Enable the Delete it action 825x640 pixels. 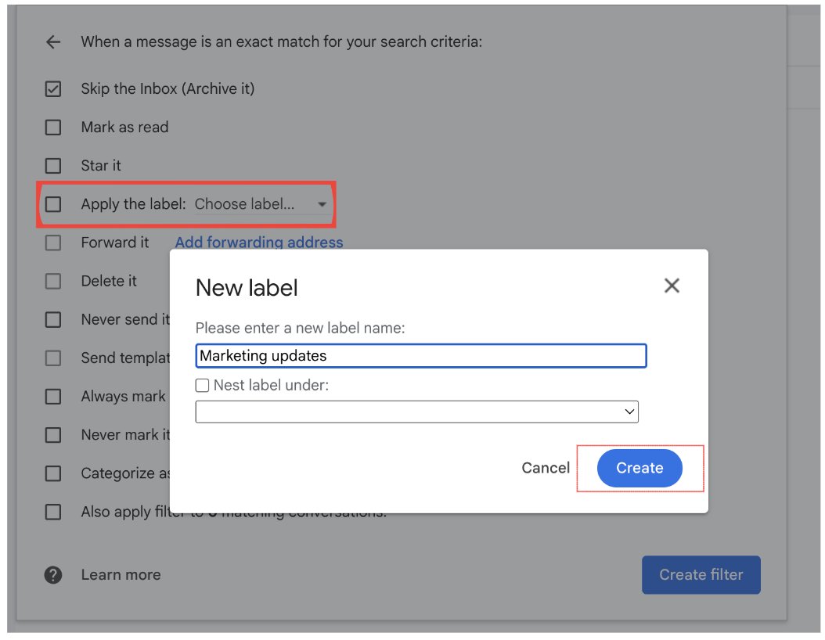[x=52, y=280]
